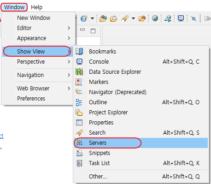Click the Outline icon
Screen dimensions: 211x184
pyautogui.click(x=79, y=102)
